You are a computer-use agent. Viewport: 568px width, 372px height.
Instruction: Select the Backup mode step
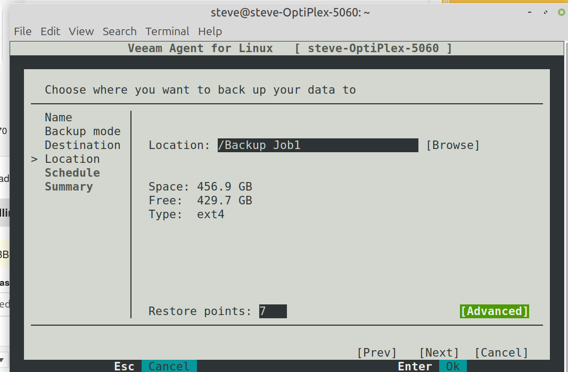pyautogui.click(x=83, y=131)
